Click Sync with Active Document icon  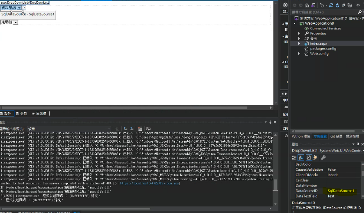pos(331,5)
